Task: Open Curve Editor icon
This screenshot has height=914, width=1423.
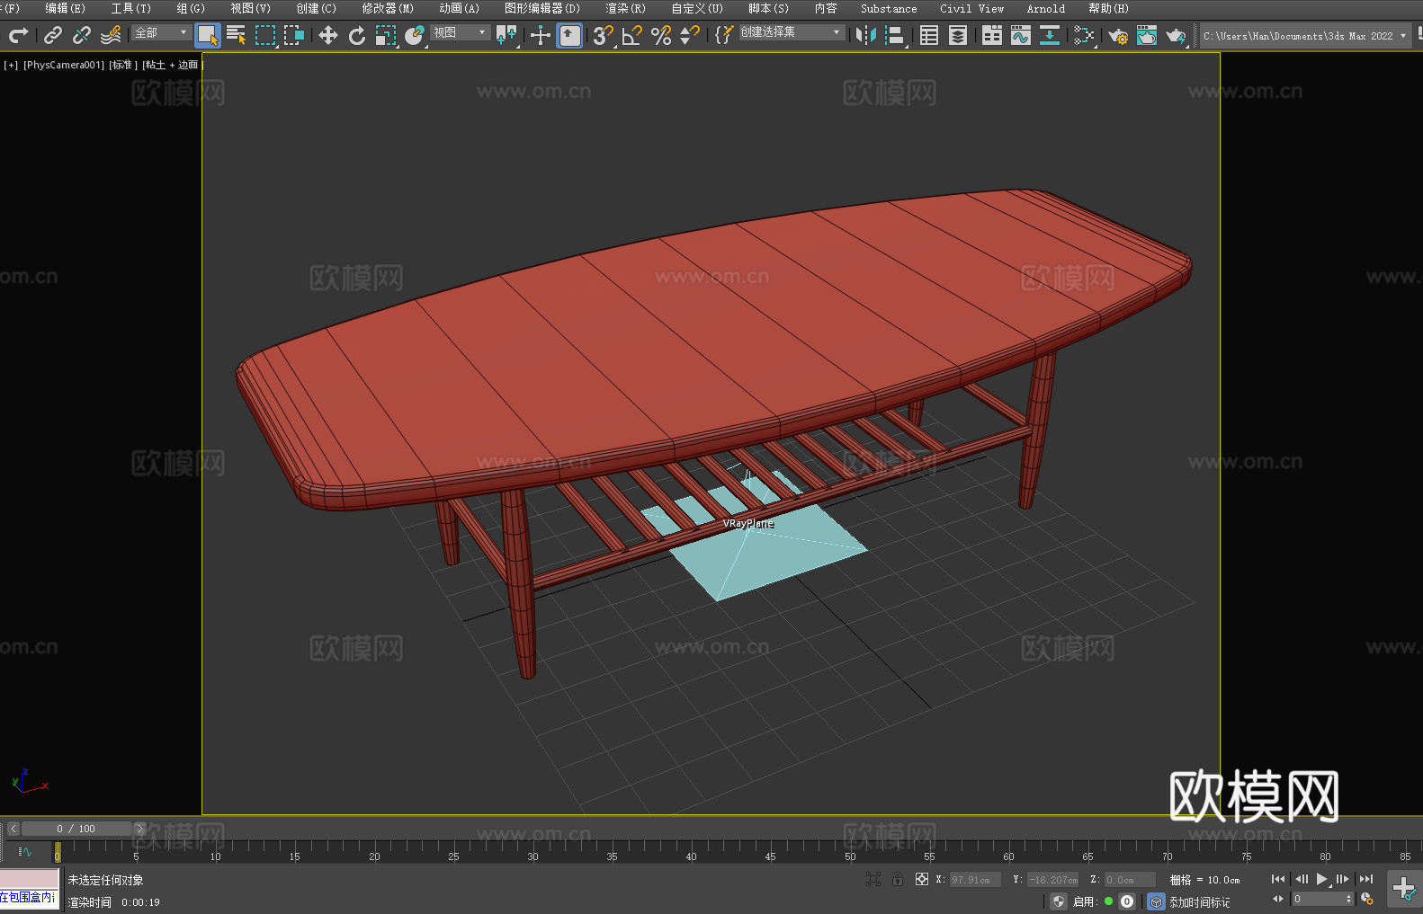Action: [1021, 35]
